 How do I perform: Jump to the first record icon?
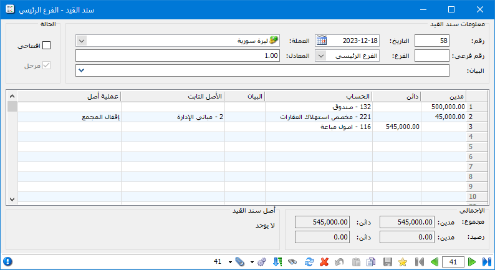coord(420,262)
